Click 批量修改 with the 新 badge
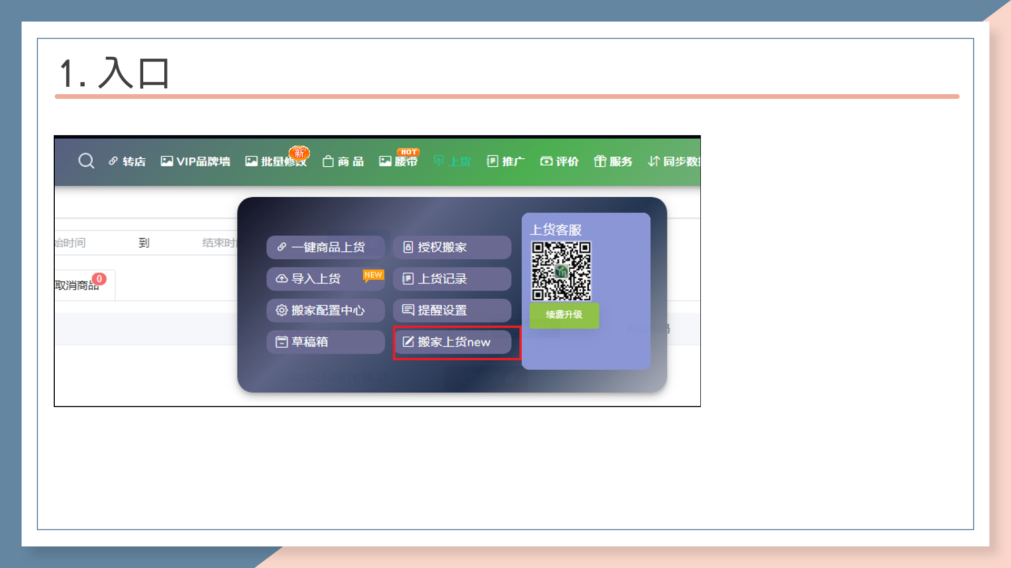This screenshot has height=568, width=1011. pyautogui.click(x=276, y=161)
